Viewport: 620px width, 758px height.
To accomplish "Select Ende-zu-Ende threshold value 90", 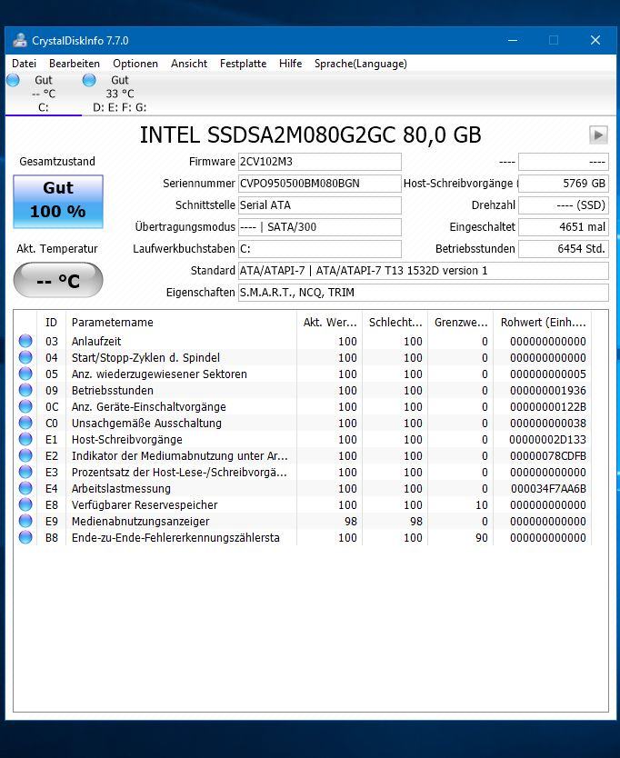I will tap(482, 538).
